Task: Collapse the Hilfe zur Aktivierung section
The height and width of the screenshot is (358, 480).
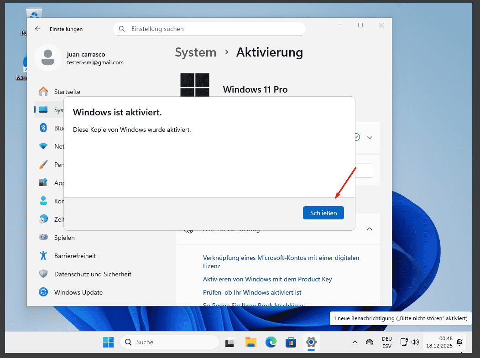Action: [370, 229]
